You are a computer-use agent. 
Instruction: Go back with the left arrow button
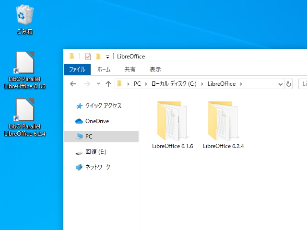[x=73, y=84]
